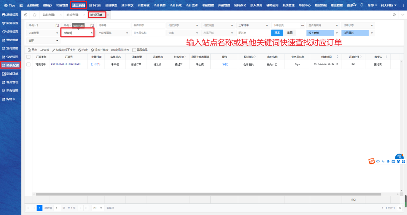
Task: Open the page size dropdown showing 20
Action: tap(98, 208)
